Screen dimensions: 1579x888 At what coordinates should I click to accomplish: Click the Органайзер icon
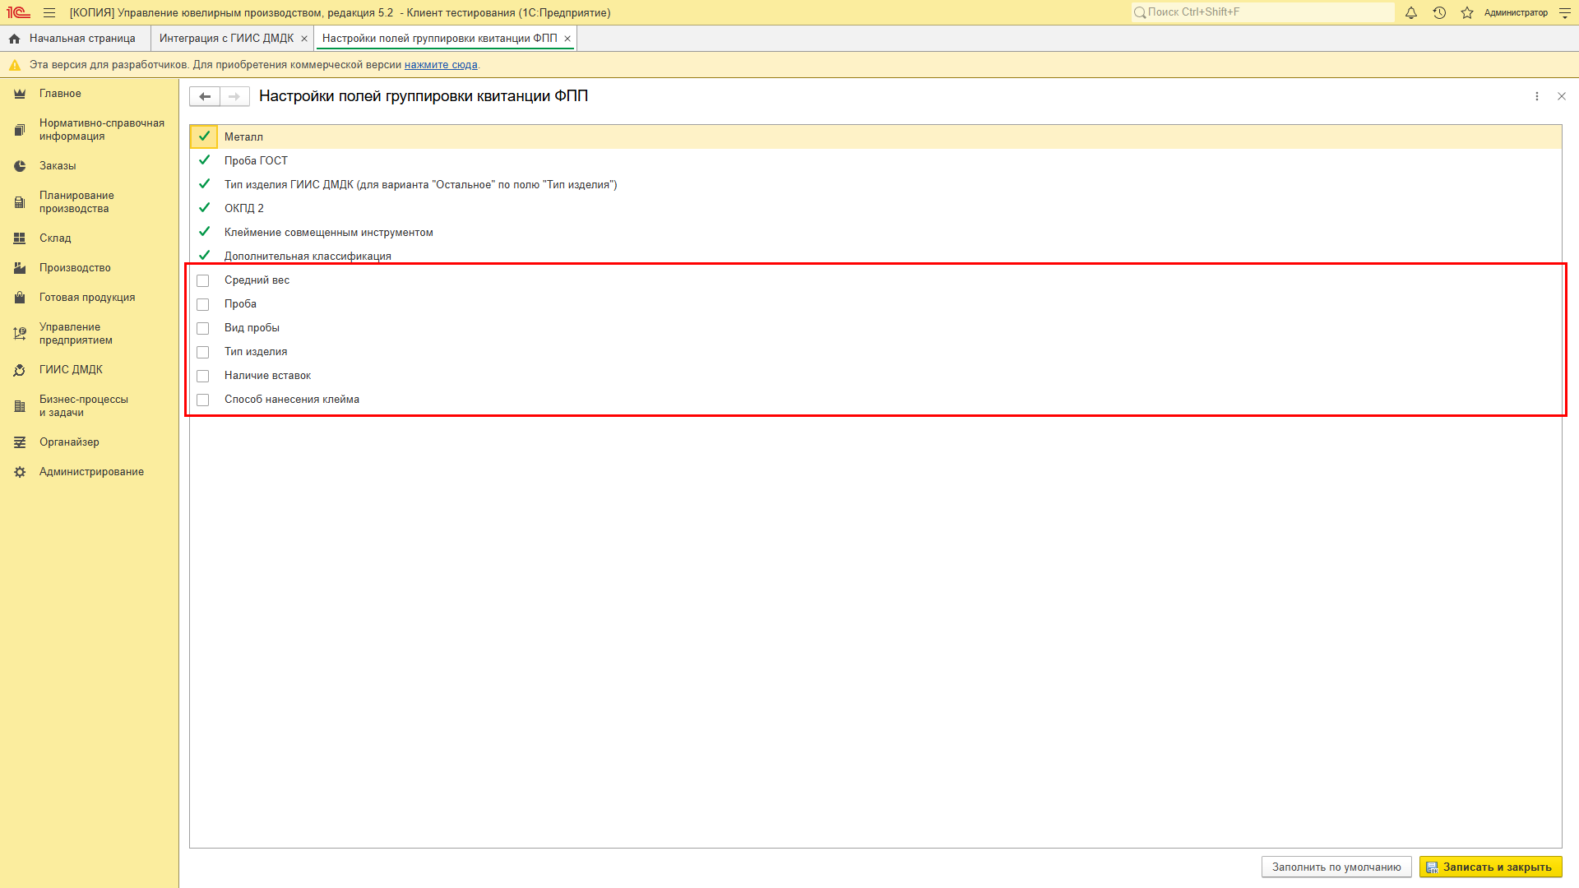20,442
